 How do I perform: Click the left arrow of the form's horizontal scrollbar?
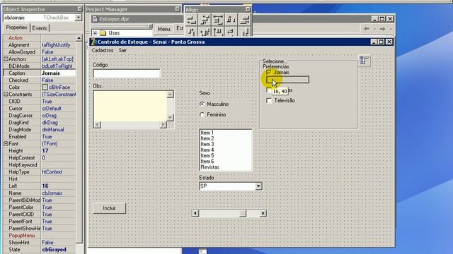(195, 213)
